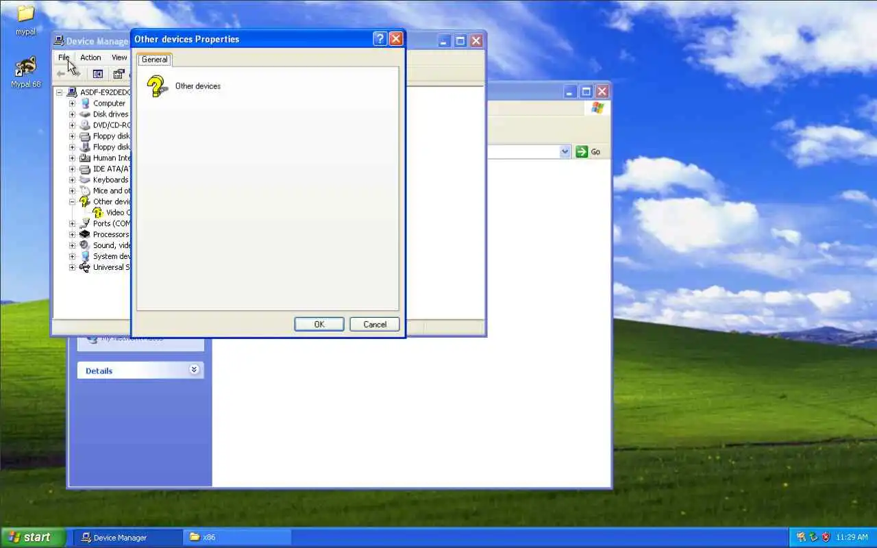The image size is (877, 548).
Task: Expand the Keyboards node
Action: pos(72,180)
